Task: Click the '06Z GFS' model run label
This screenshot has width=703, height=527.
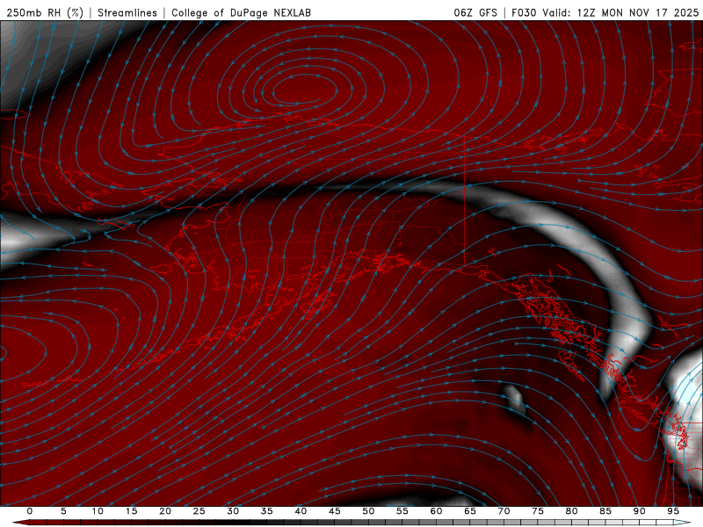Action: point(475,12)
